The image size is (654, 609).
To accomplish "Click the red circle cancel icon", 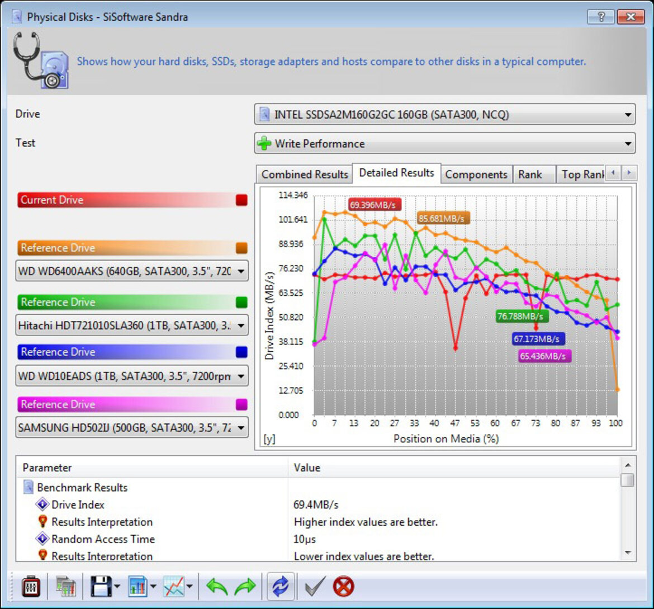I will click(343, 587).
